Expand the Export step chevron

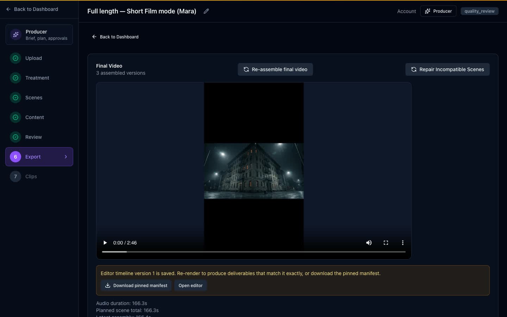pos(66,157)
